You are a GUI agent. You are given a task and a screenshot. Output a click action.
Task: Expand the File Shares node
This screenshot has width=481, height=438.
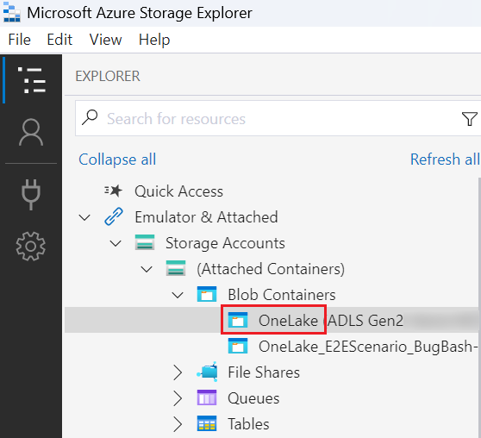(x=178, y=372)
